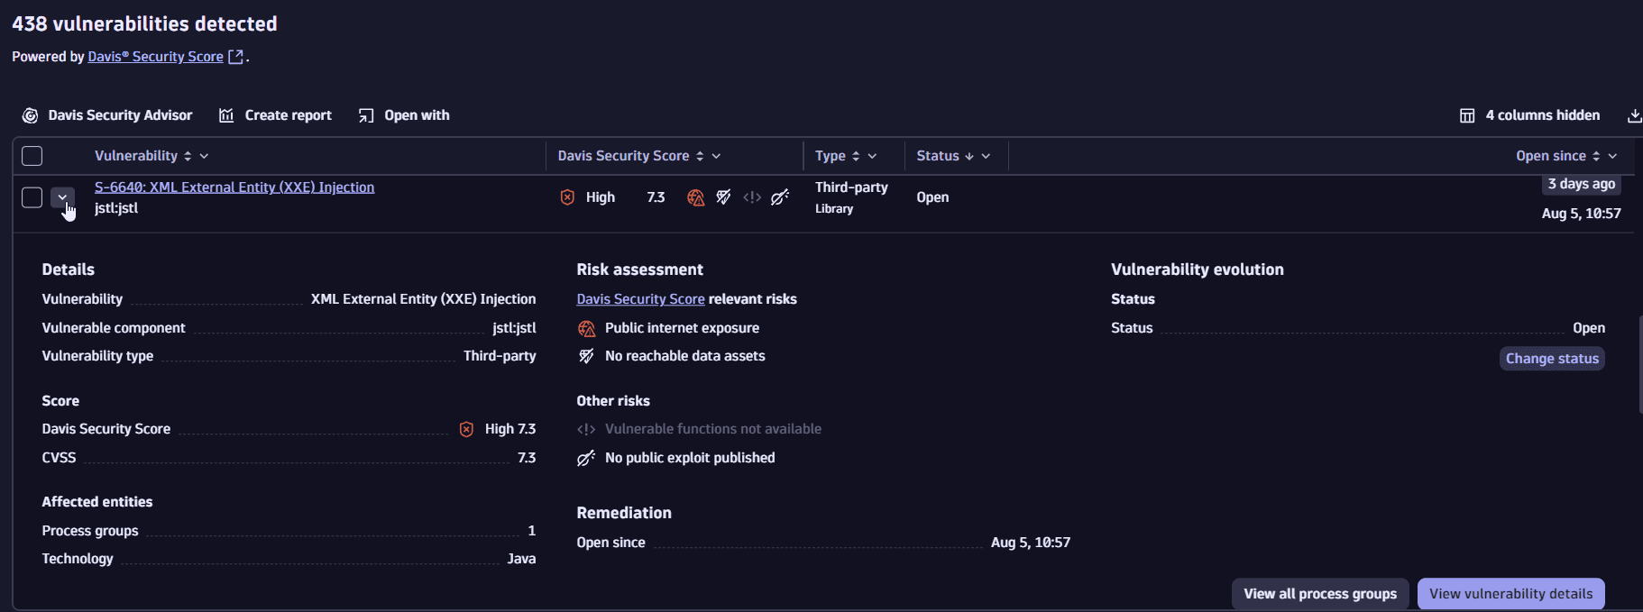Image resolution: width=1643 pixels, height=612 pixels.
Task: Click 'jstl:jstl' under the S-6640 link
Action: [116, 208]
